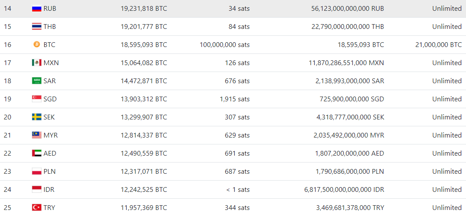Click the Turkish flag icon for TRY

pos(36,208)
